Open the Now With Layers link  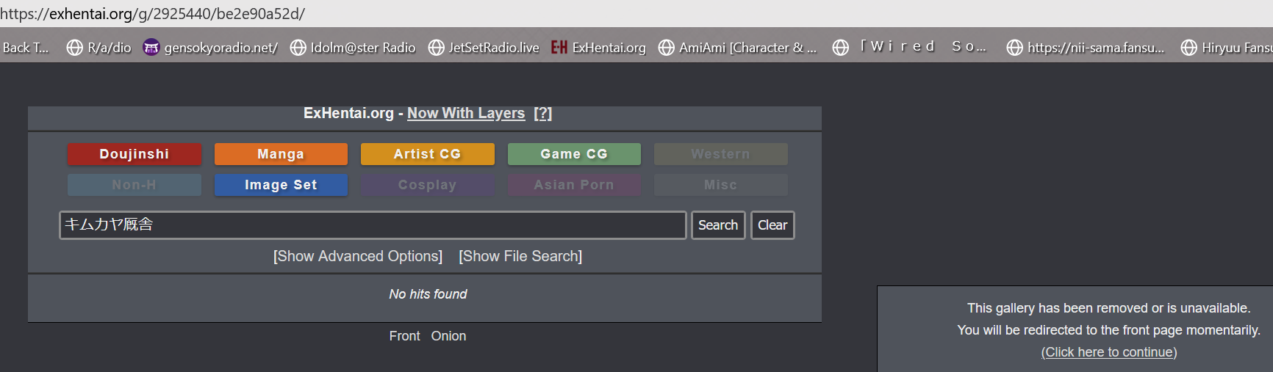tap(466, 113)
